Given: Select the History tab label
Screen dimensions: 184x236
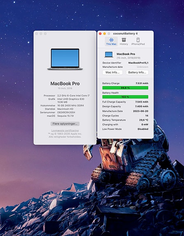Looking at the screenshot, I should pyautogui.click(x=124, y=44).
